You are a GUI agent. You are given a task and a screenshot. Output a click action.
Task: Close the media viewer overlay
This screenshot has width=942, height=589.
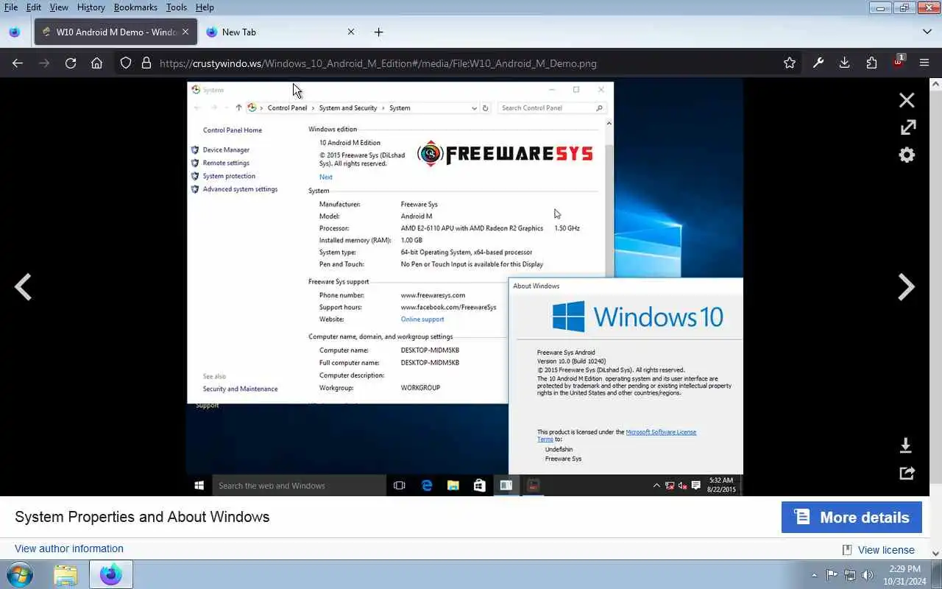point(907,100)
